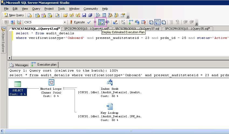Switch output to Results to Text
This screenshot has height=134, width=229.
(151, 22)
